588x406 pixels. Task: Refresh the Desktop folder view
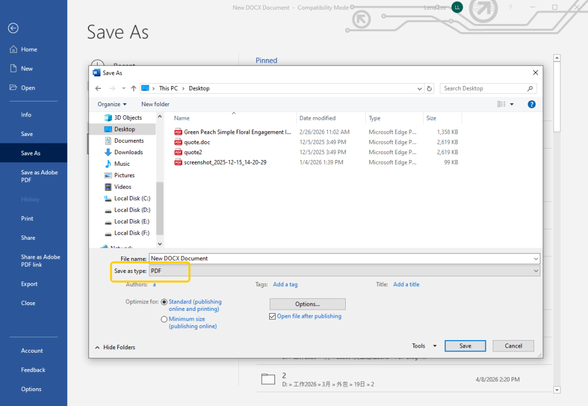[x=429, y=88]
